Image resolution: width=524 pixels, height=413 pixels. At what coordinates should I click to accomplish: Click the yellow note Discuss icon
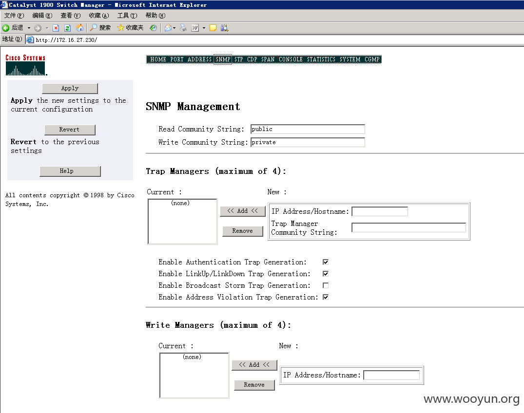click(213, 28)
